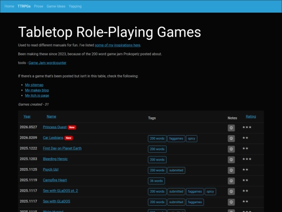Click 200 words tag on Sex with GLaDOS pt. 2

click(x=157, y=192)
